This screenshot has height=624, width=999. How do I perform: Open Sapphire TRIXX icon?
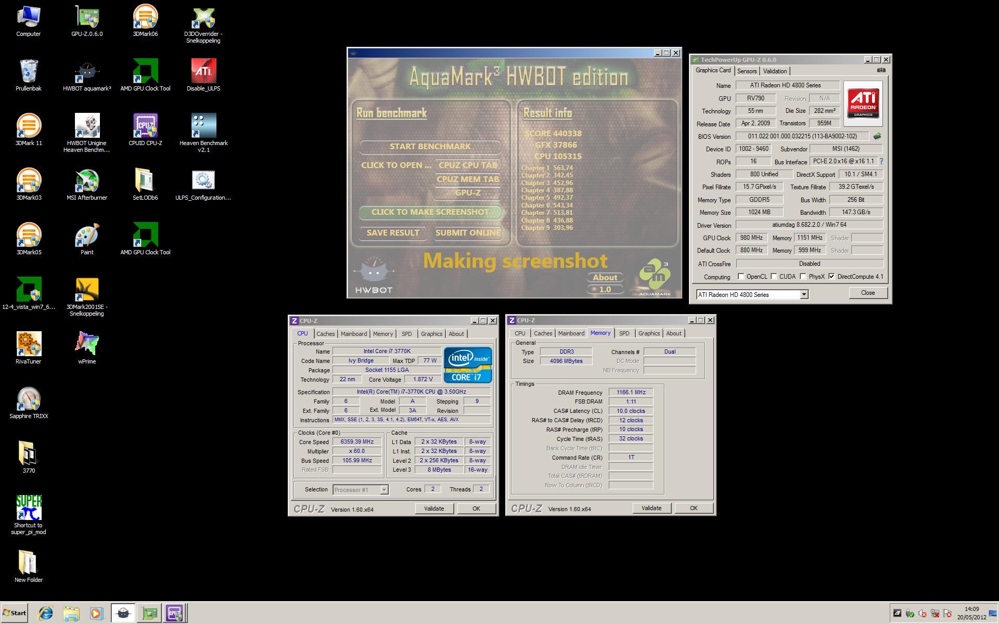point(29,403)
